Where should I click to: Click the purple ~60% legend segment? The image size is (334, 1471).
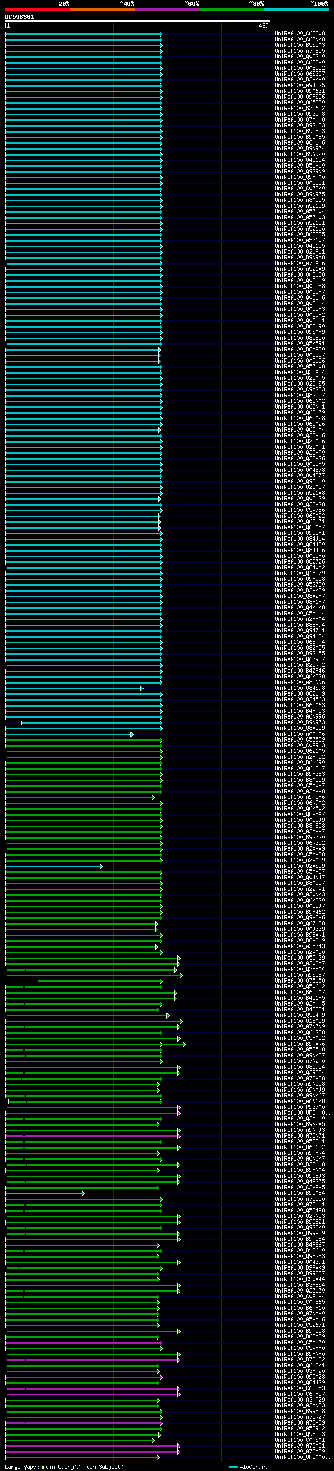click(168, 9)
